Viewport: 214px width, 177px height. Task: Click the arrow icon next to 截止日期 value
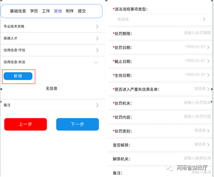[208, 61]
